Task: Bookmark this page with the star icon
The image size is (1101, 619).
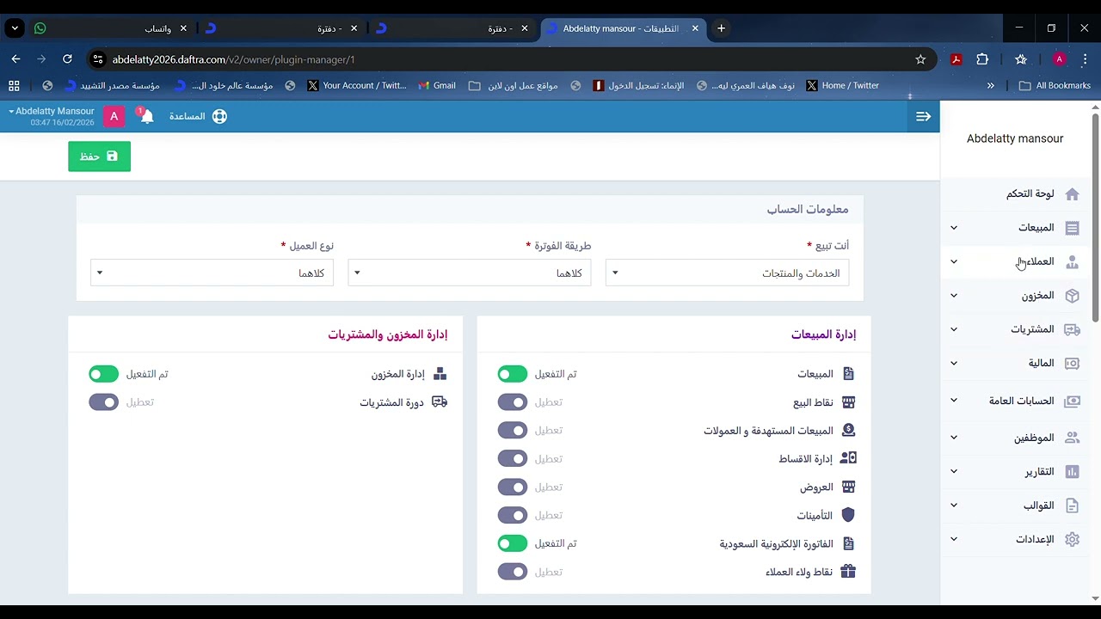Action: [920, 59]
